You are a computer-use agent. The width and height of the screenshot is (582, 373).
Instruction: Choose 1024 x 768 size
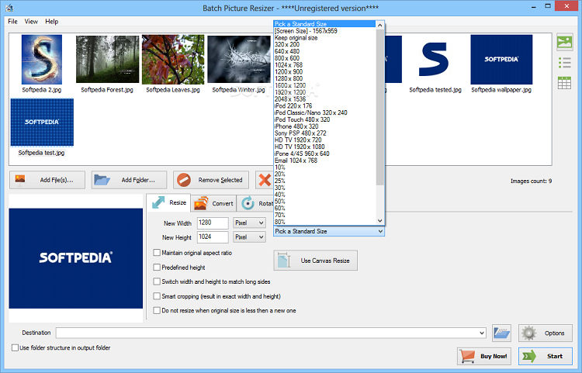pyautogui.click(x=324, y=65)
